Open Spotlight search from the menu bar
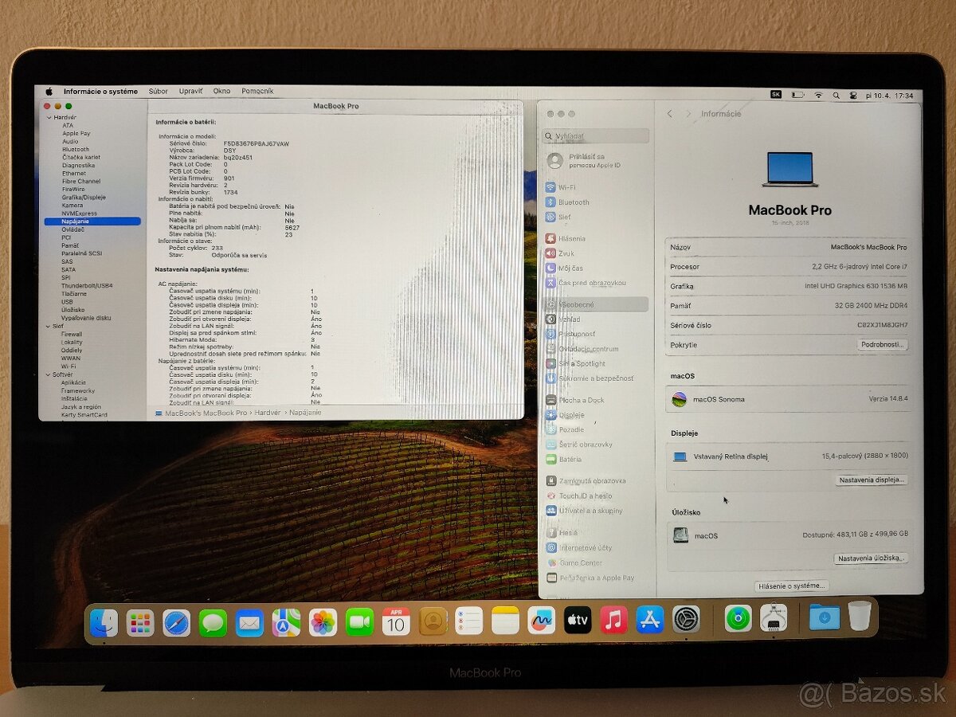The image size is (956, 717). click(836, 95)
